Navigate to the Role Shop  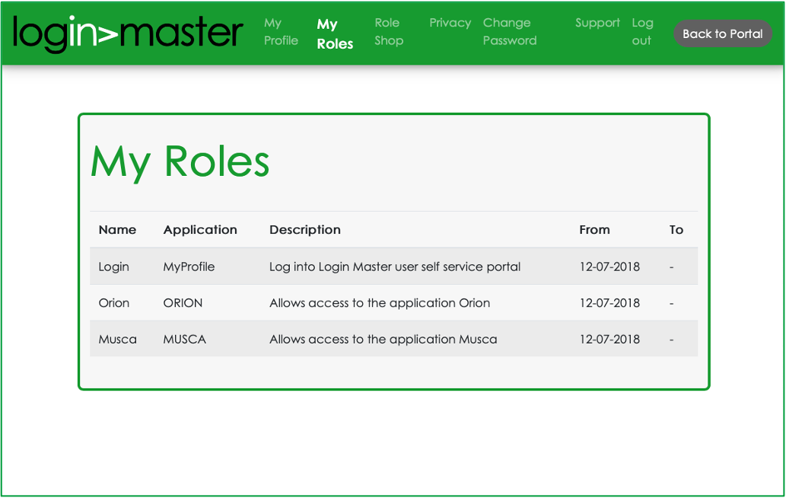click(x=389, y=32)
